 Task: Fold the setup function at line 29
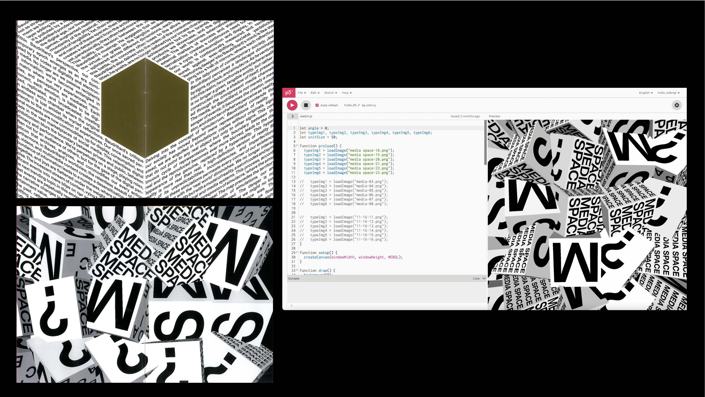pos(297,252)
